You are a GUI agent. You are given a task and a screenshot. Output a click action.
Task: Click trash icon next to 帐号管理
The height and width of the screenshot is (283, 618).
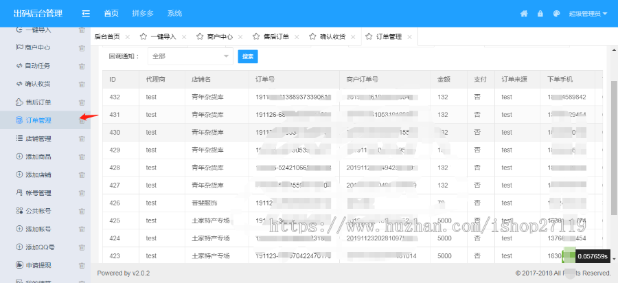point(82,193)
